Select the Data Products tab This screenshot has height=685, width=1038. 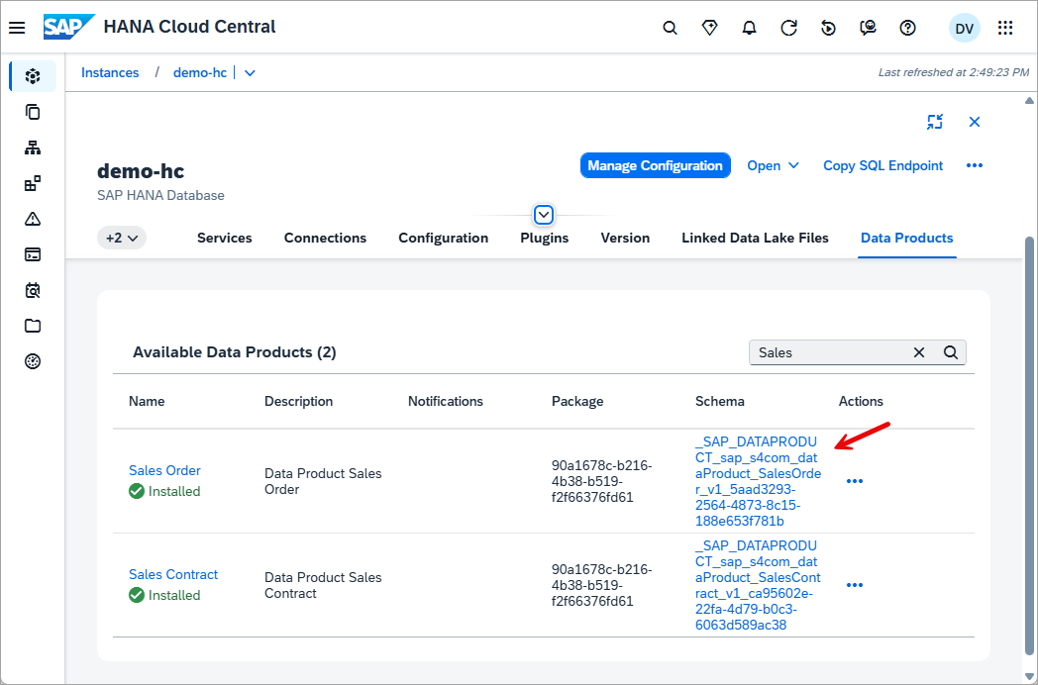(x=907, y=238)
